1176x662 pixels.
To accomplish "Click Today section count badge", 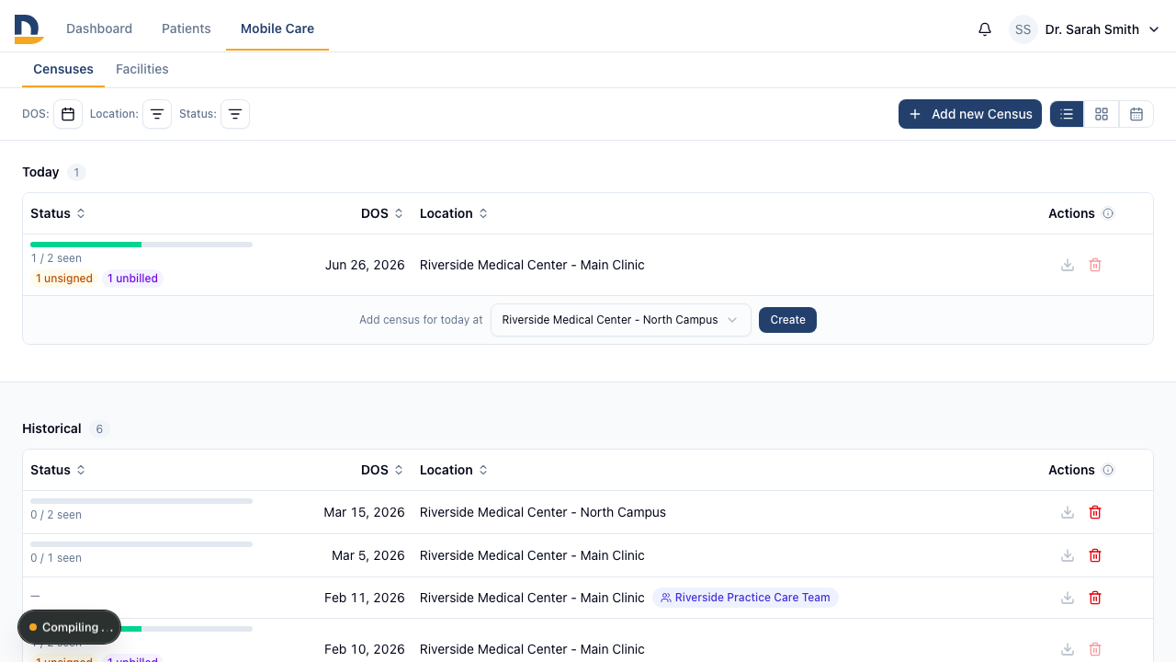I will [77, 172].
